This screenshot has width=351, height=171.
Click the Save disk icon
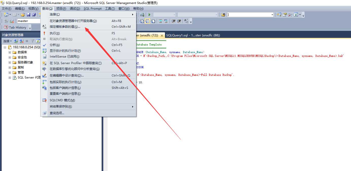click(x=28, y=15)
